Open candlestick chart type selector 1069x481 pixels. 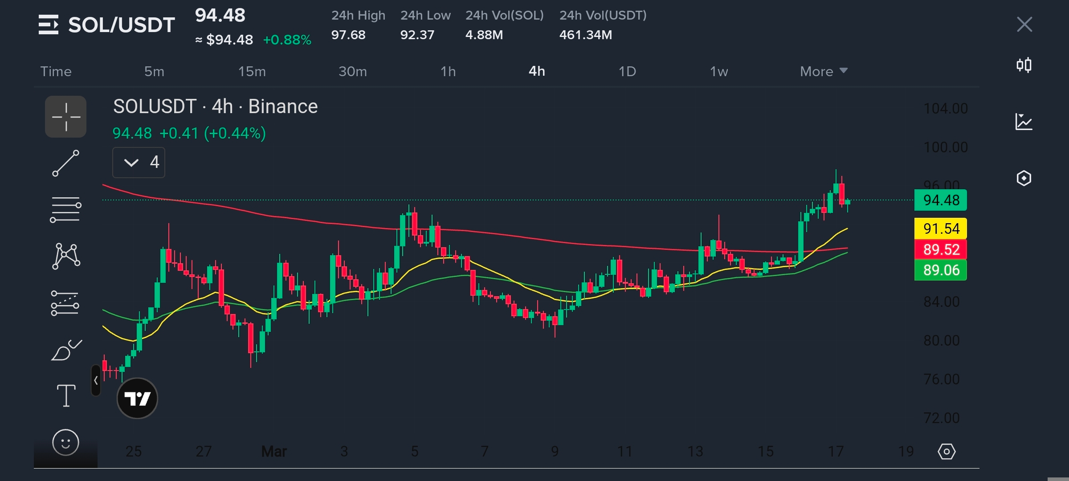click(x=1024, y=65)
